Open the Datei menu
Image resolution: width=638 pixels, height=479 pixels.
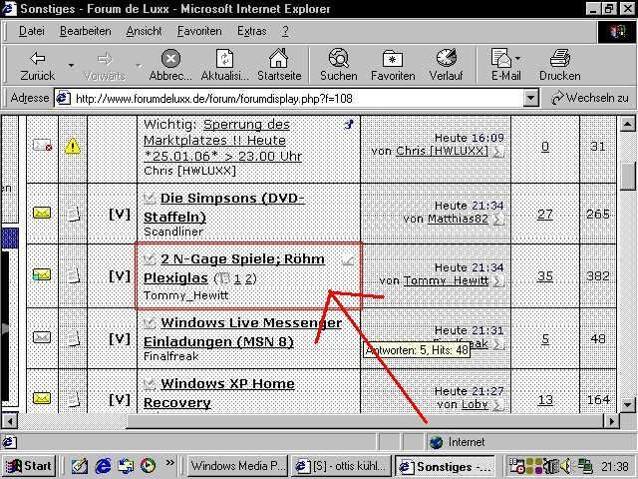point(32,31)
